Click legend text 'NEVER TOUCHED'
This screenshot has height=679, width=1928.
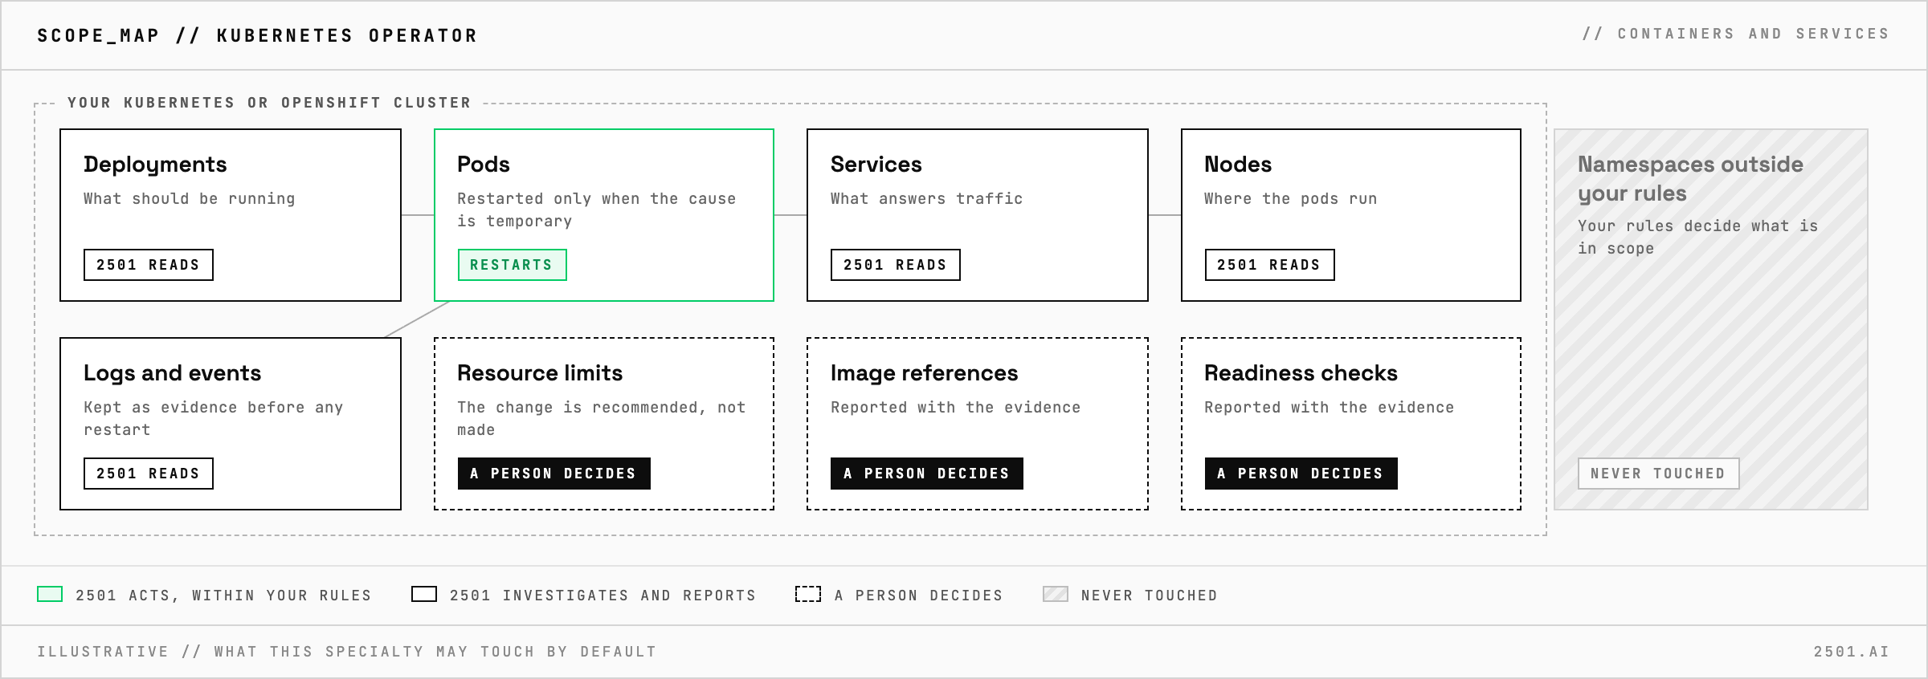point(1150,595)
